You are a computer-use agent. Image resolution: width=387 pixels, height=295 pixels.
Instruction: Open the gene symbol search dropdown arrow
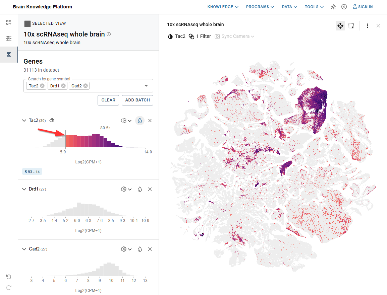146,86
